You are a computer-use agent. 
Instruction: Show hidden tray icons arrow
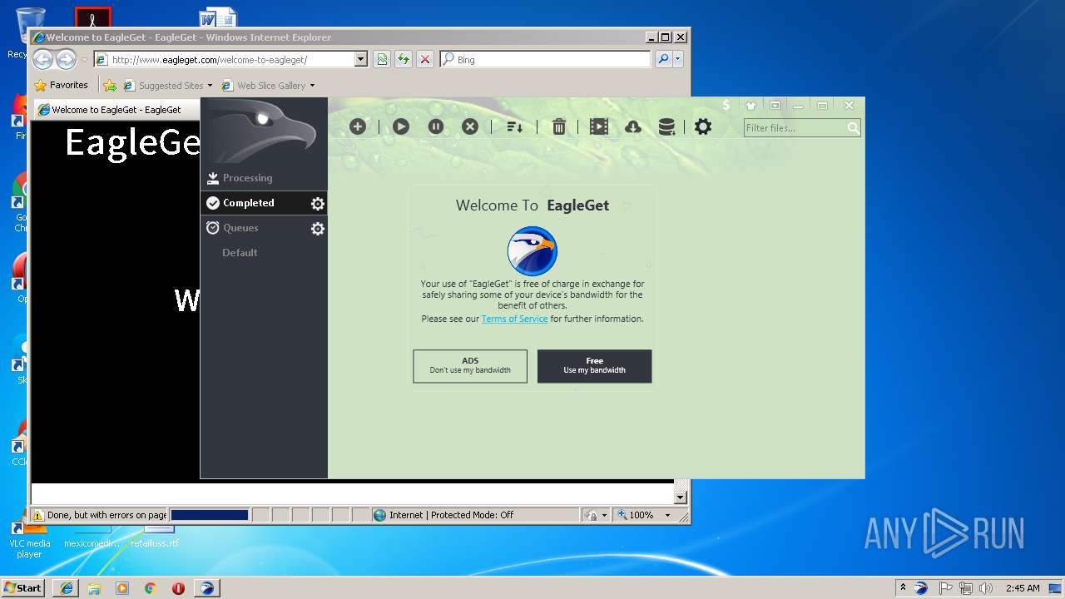click(903, 587)
